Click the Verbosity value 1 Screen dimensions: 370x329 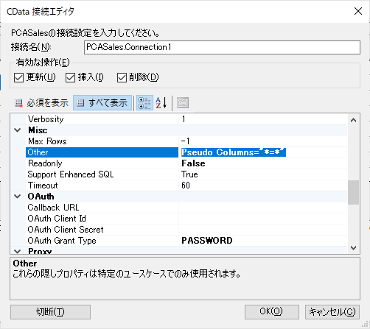[x=184, y=119]
